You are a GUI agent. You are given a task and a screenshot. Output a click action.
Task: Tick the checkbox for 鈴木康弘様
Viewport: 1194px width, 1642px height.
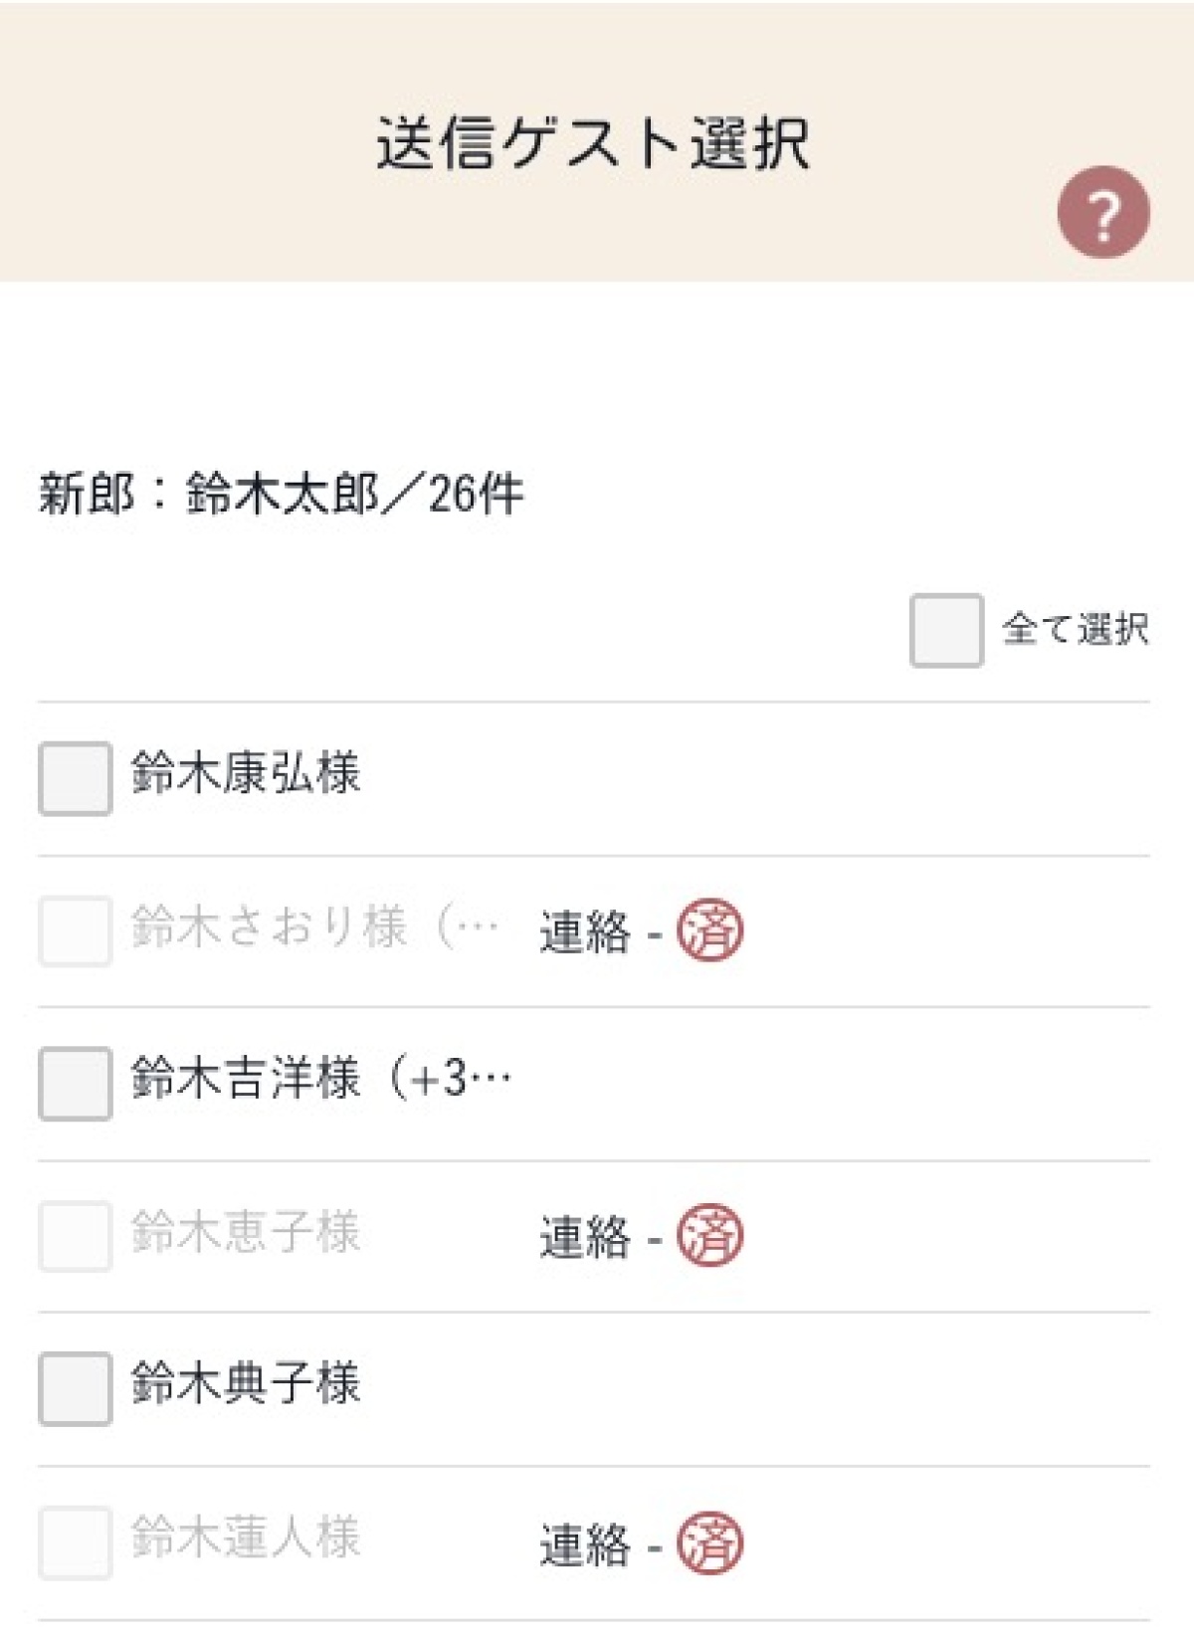coord(75,777)
